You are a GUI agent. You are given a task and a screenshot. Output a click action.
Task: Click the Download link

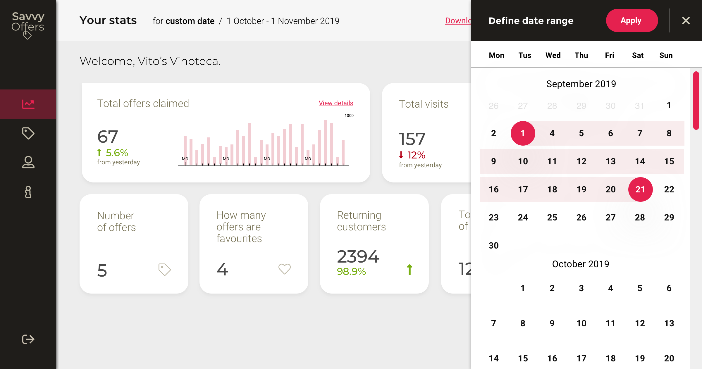click(458, 20)
